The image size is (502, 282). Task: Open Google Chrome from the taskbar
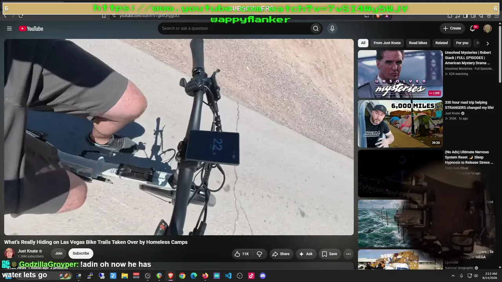pyautogui.click(x=182, y=276)
